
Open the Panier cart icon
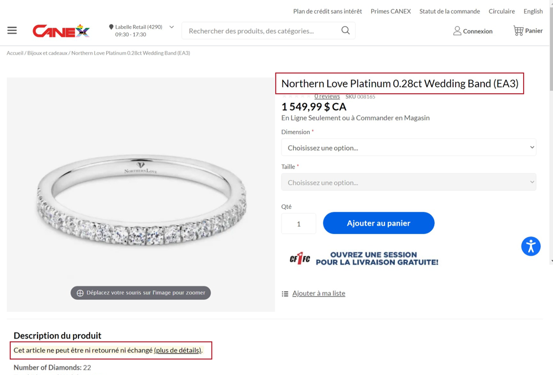[518, 30]
